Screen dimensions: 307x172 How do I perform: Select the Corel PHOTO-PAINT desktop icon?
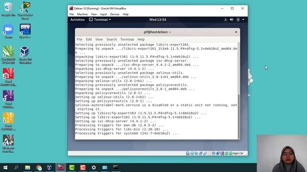(8, 77)
